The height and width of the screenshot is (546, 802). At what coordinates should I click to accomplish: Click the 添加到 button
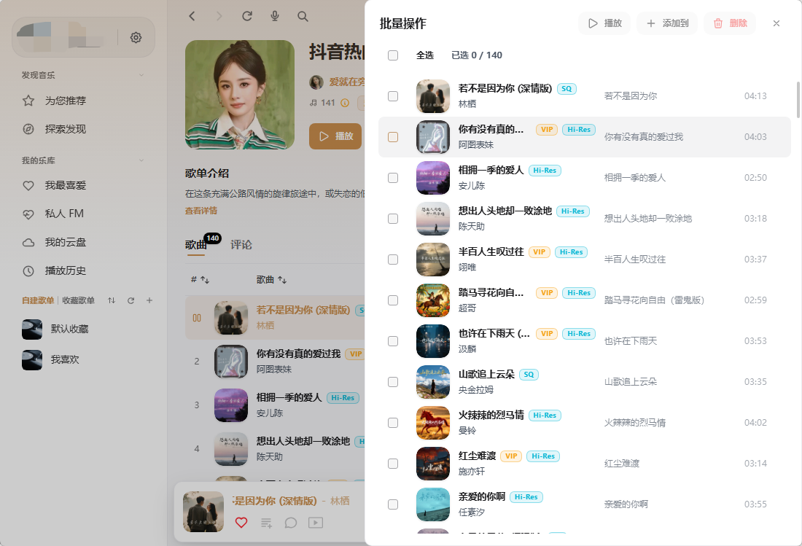[667, 23]
